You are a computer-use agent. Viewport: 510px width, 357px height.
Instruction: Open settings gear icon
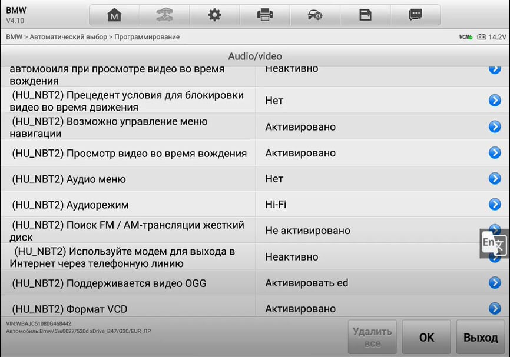click(x=215, y=15)
